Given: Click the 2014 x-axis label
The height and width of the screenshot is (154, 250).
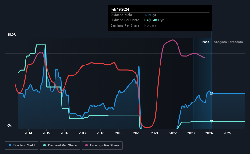Looking at the screenshot, I should click(28, 133).
